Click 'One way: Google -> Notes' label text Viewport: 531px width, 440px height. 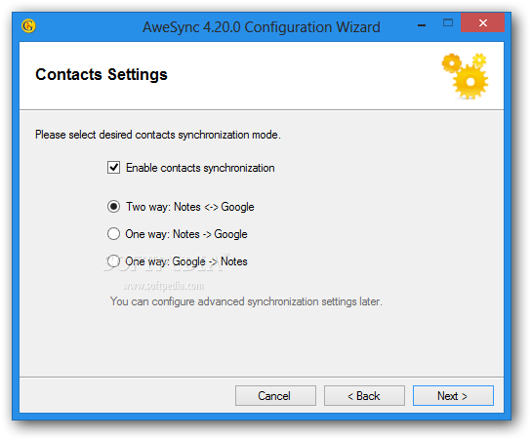pos(186,261)
